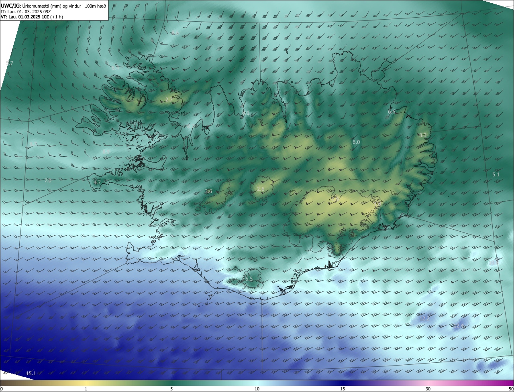
Task: Click the 1 tick on the color scale
Action: pyautogui.click(x=86, y=389)
